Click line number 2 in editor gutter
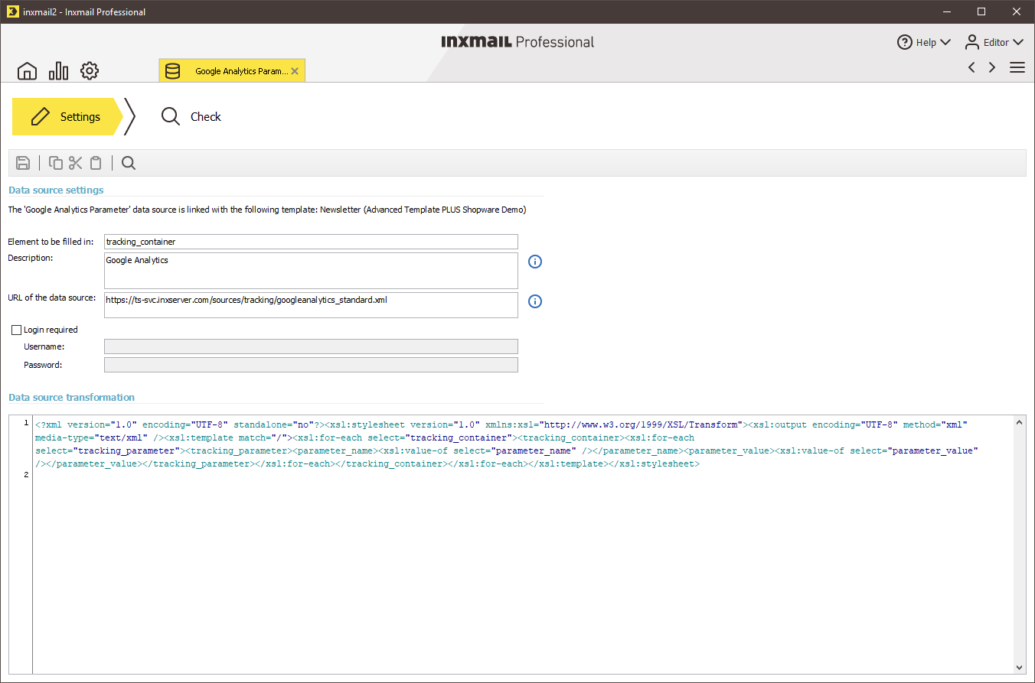The image size is (1035, 683). 27,475
